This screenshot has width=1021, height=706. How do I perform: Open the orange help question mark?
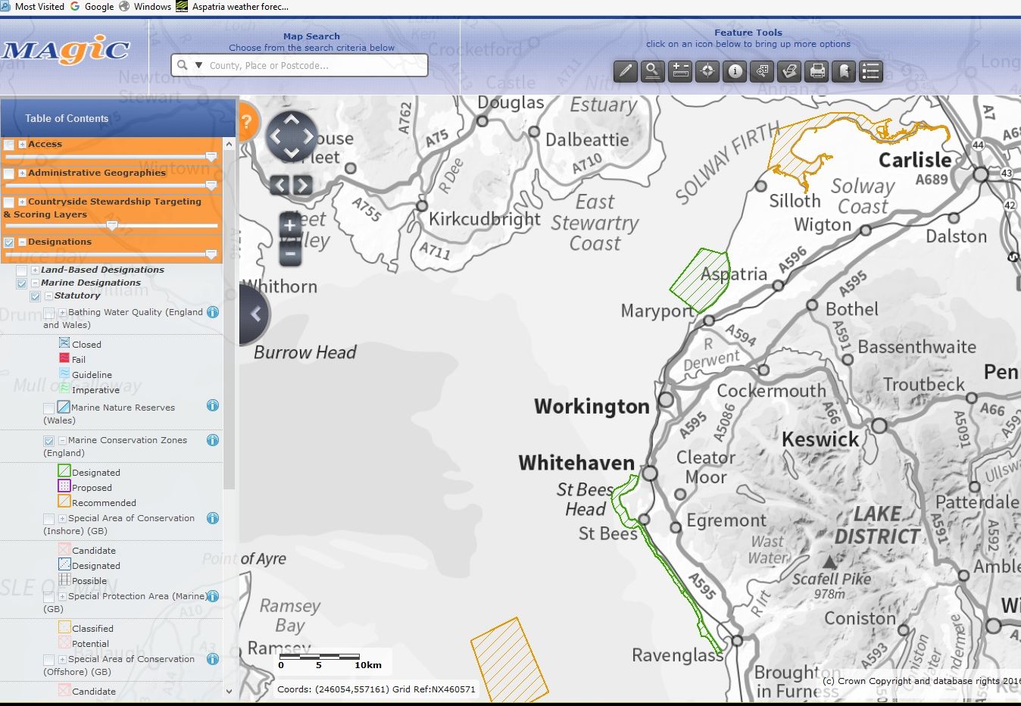coord(246,122)
